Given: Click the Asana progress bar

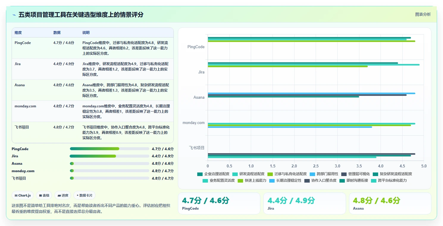Looking at the screenshot, I should coord(109,164).
